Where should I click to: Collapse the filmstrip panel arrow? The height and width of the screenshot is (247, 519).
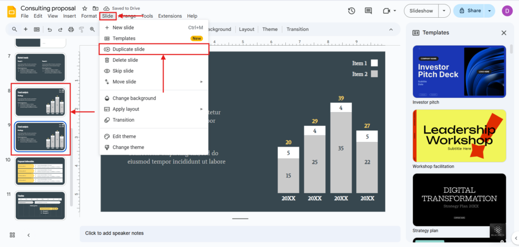click(x=28, y=235)
